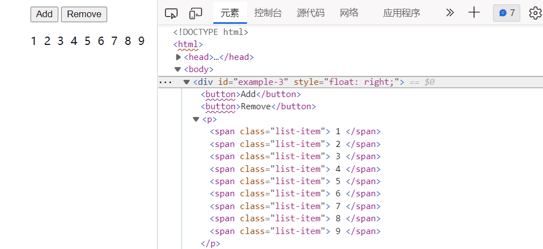Click the Add button on page
543x249 pixels.
pos(44,14)
